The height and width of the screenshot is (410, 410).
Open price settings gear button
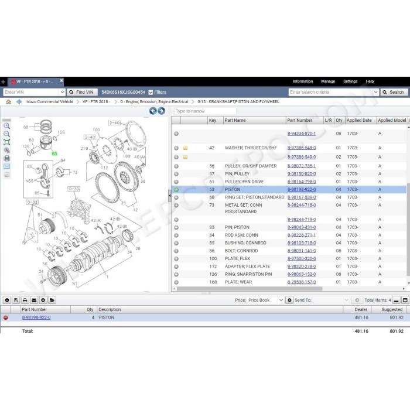(289, 300)
